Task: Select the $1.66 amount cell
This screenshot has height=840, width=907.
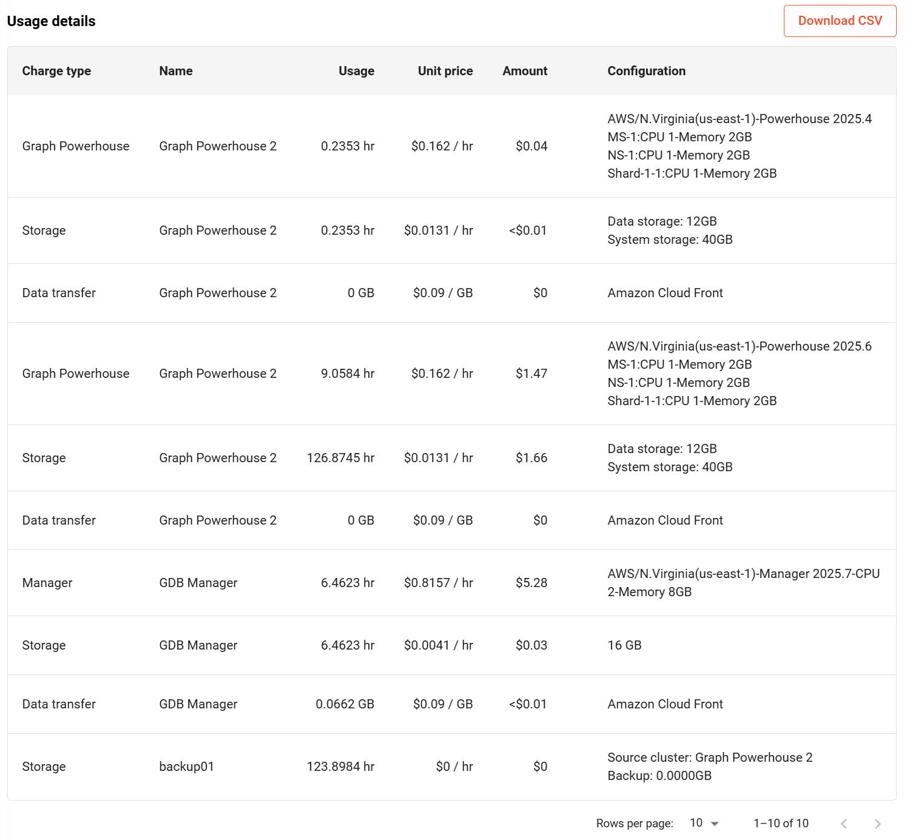Action: coord(531,458)
